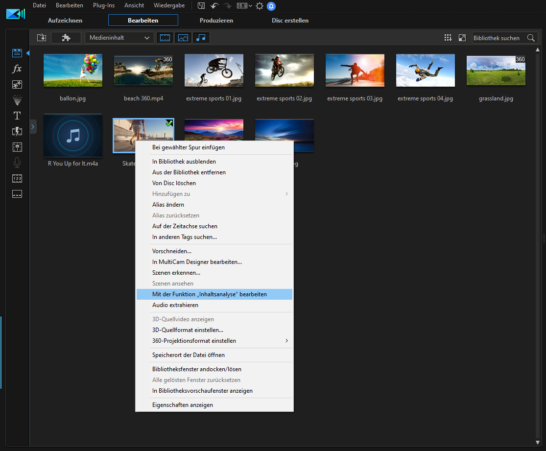The image size is (546, 451).
Task: Open the Medieninhalt dropdown
Action: (119, 38)
